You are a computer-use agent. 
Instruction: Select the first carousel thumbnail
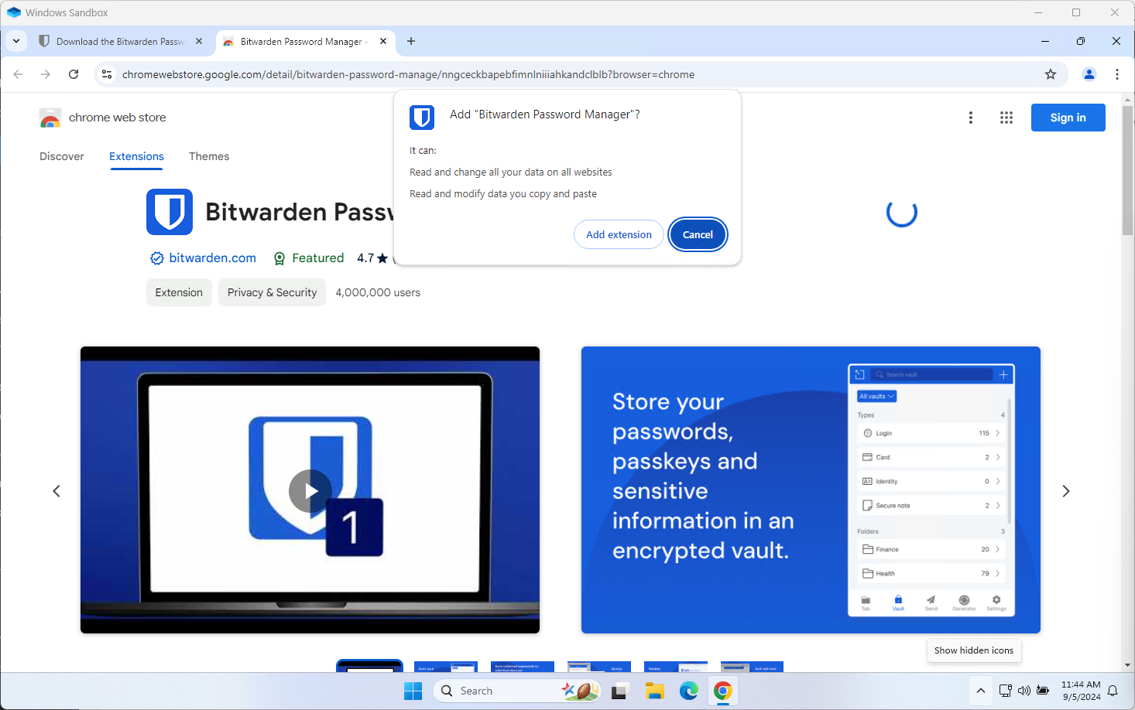click(369, 667)
